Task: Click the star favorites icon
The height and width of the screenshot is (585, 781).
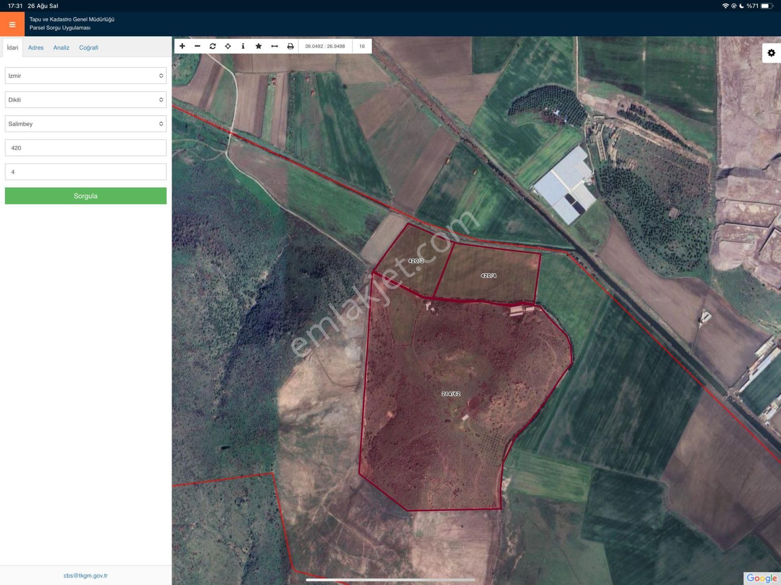Action: tap(258, 46)
